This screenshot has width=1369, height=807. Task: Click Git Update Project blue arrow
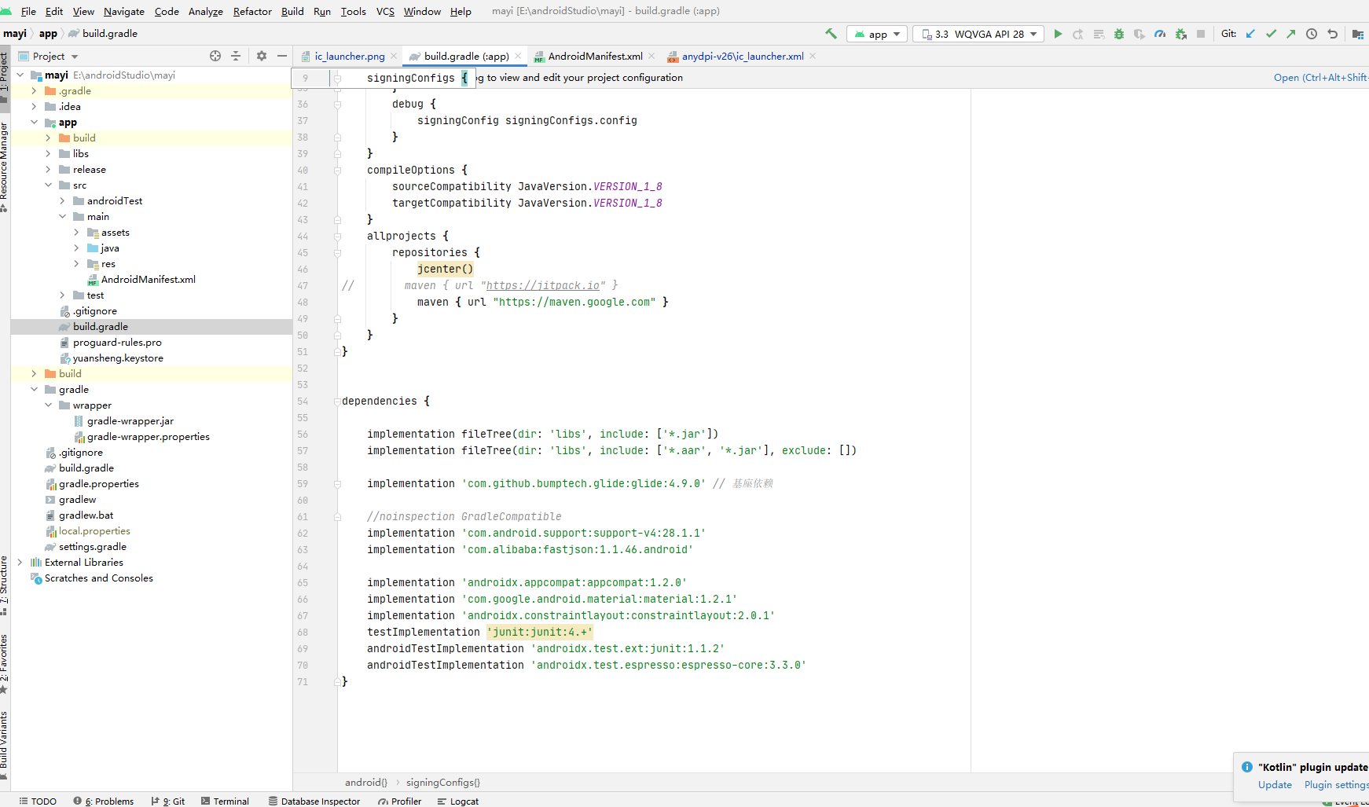[x=1250, y=34]
